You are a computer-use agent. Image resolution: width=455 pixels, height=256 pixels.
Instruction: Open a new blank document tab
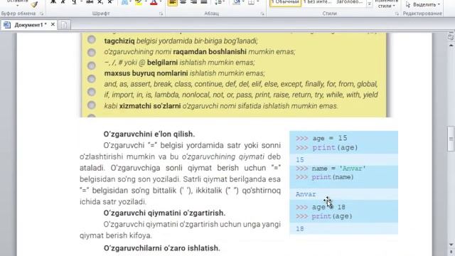tap(64, 25)
